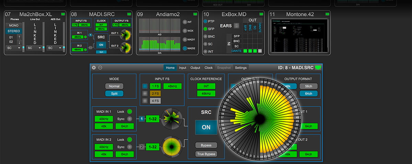Open the Phones SC source dropdown
Image resolution: width=412 pixels, height=164 pixels.
(13, 48)
